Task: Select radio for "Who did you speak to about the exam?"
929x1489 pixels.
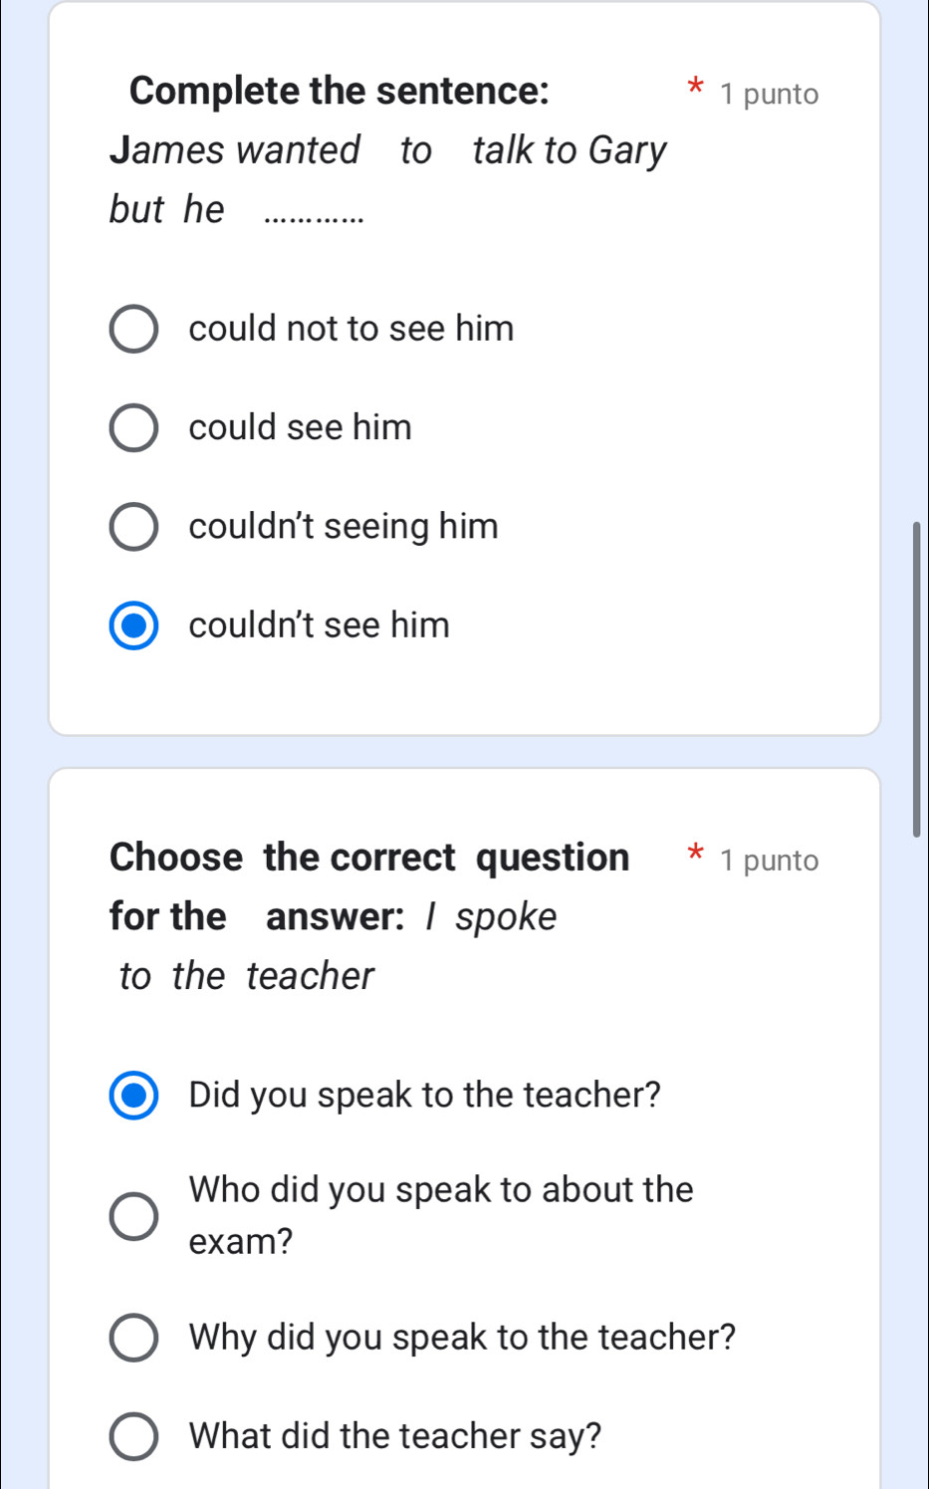Action: 133,1216
